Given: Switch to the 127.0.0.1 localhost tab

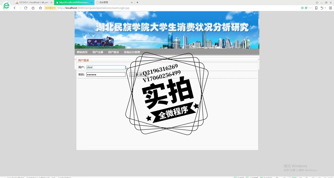Looking at the screenshot, I should pos(33,2).
